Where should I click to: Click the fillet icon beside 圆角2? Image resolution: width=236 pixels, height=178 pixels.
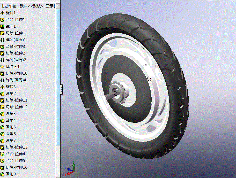2,94
